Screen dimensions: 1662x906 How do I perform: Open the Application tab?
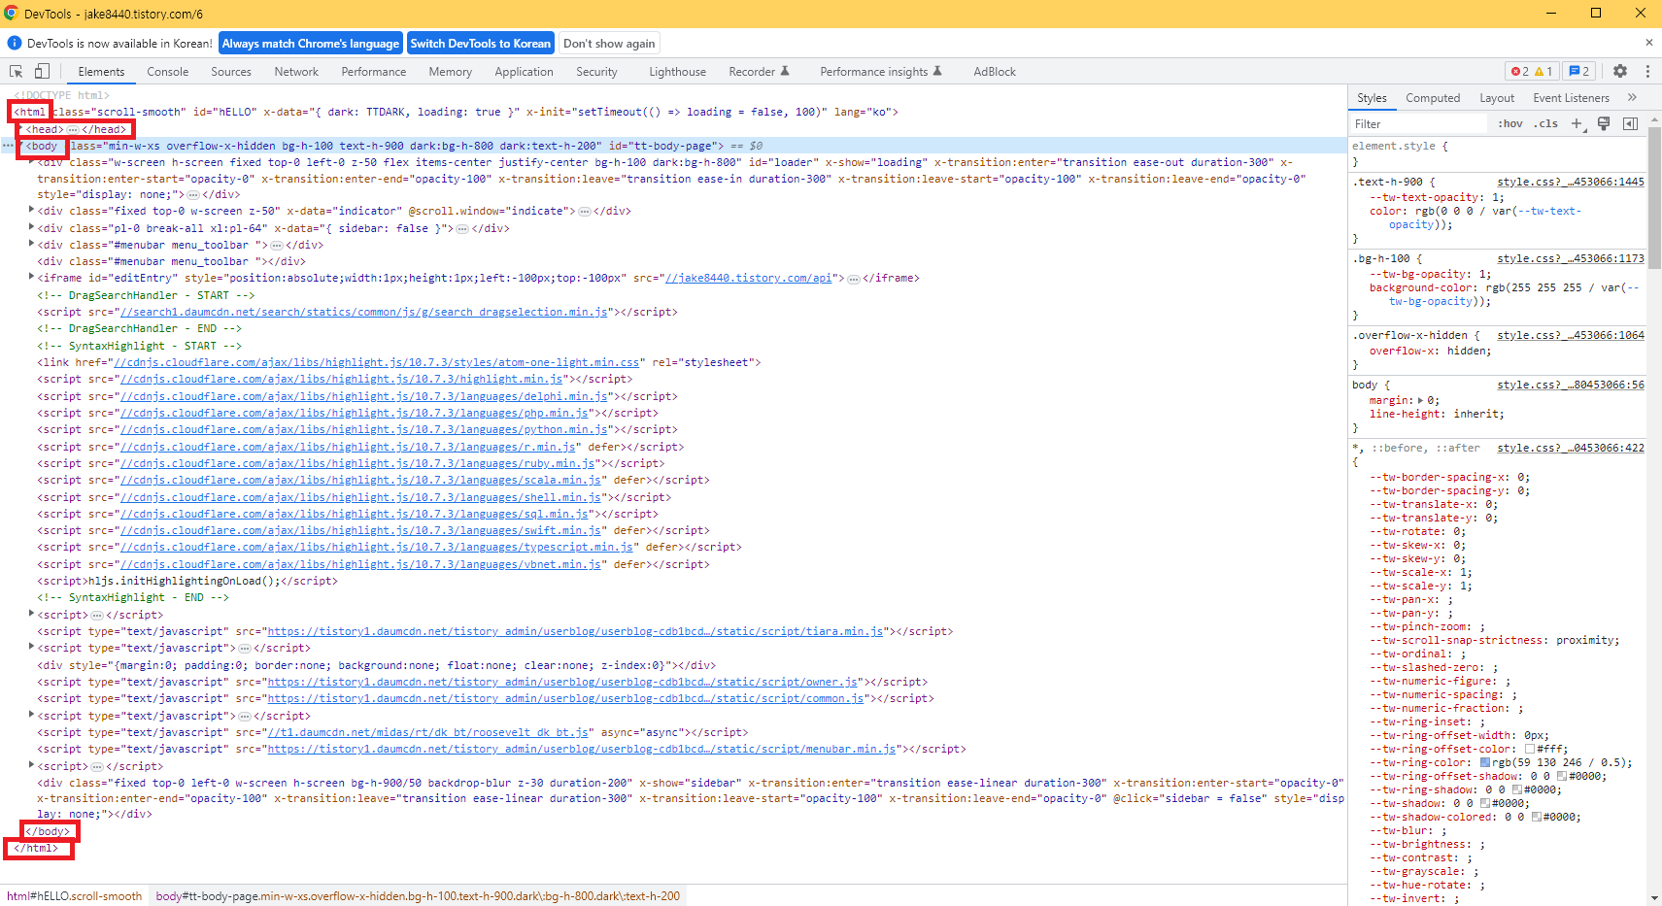(524, 72)
